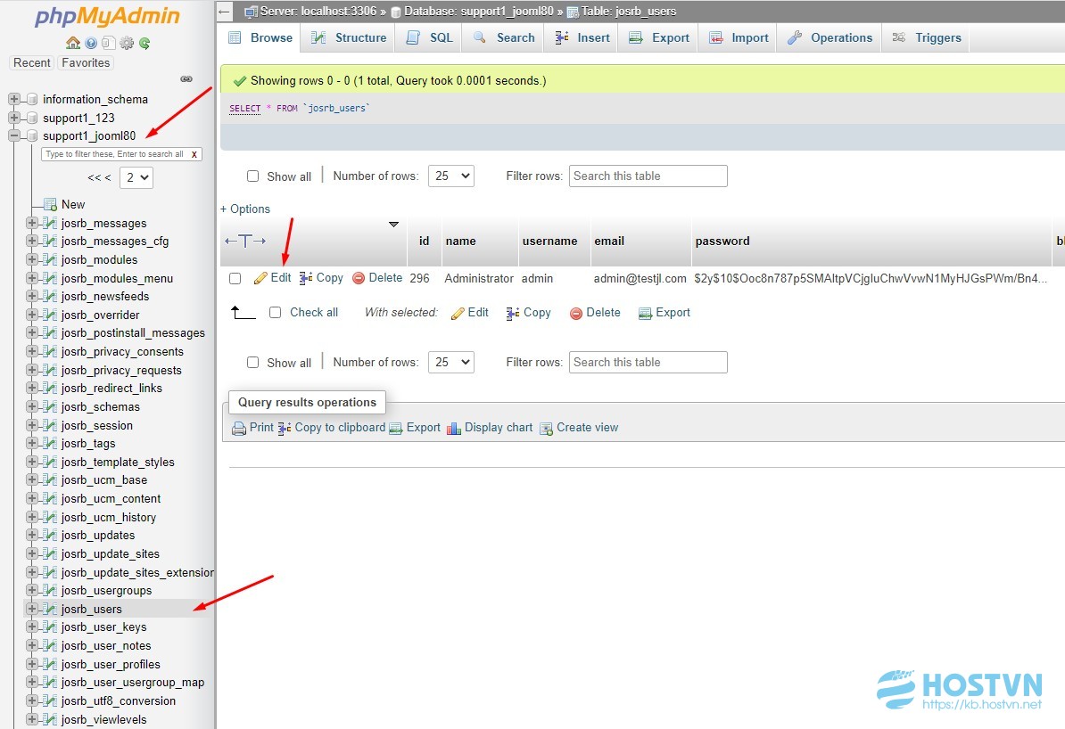Click the Home icon under phpMyAdmin logo
1065x729 pixels.
pyautogui.click(x=73, y=43)
